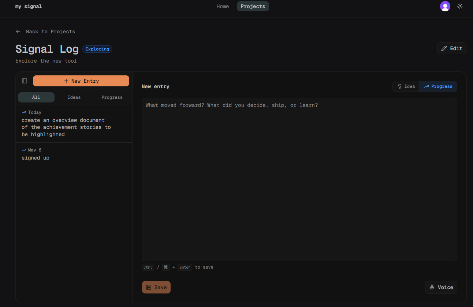The width and height of the screenshot is (473, 307).
Task: Open the entry about overview document
Action: click(74, 124)
